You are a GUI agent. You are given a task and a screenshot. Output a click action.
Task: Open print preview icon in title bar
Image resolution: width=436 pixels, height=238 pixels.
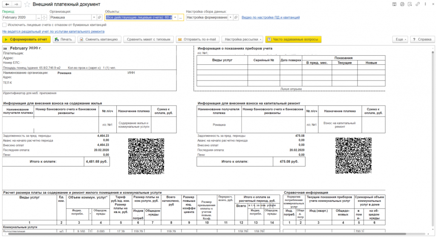410,4
